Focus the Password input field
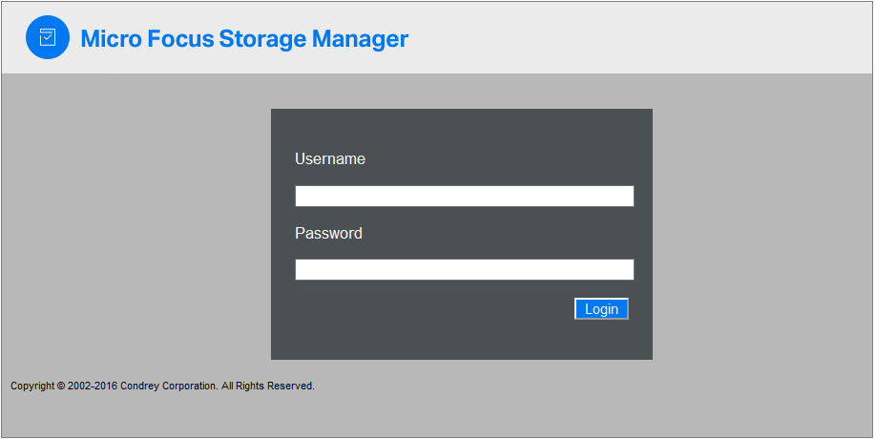Image resolution: width=875 pixels, height=439 pixels. pyautogui.click(x=464, y=270)
